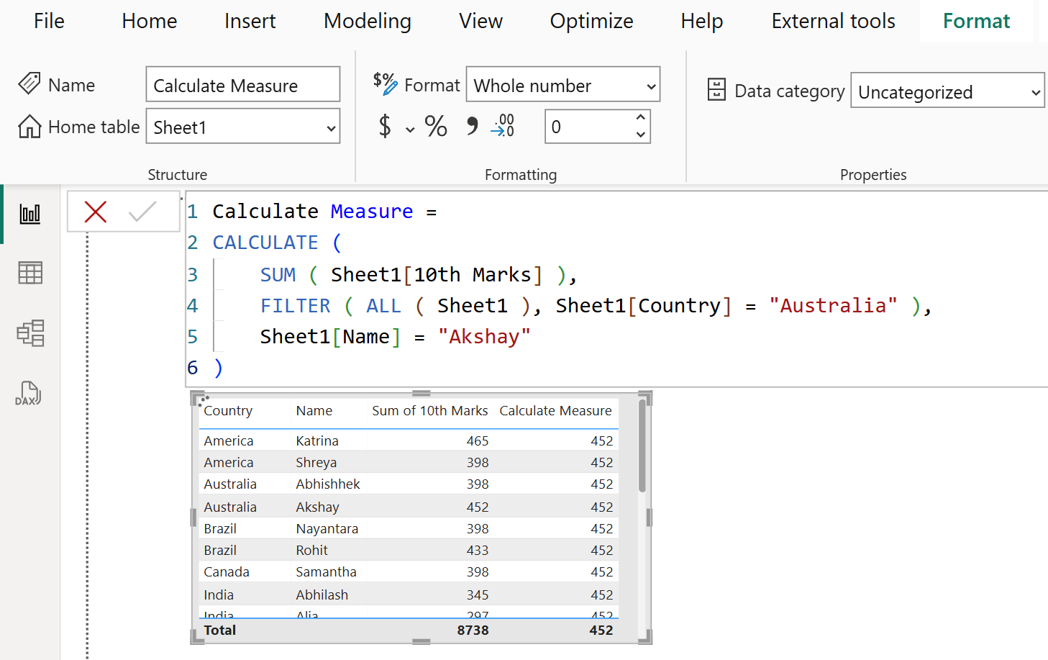This screenshot has height=660, width=1048.
Task: Click the measure Name field showing Calculate Measure
Action: pos(242,84)
